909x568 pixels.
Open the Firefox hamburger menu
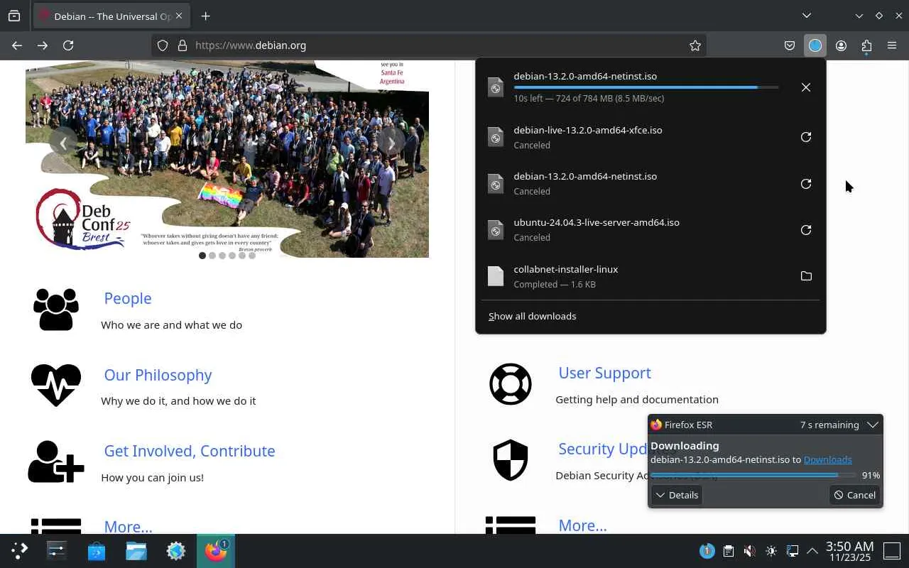coord(892,45)
